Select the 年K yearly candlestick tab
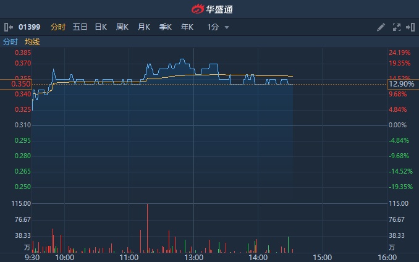 click(187, 27)
